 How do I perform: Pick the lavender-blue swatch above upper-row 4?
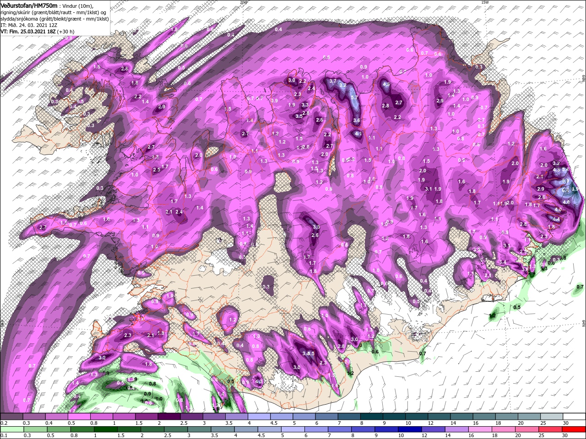[259, 417]
